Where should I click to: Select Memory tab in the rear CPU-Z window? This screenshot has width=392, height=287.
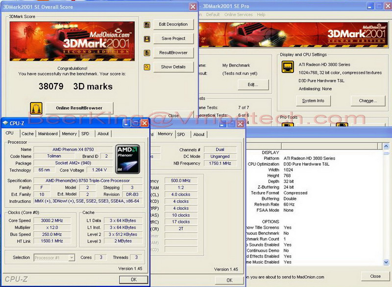coord(165,134)
